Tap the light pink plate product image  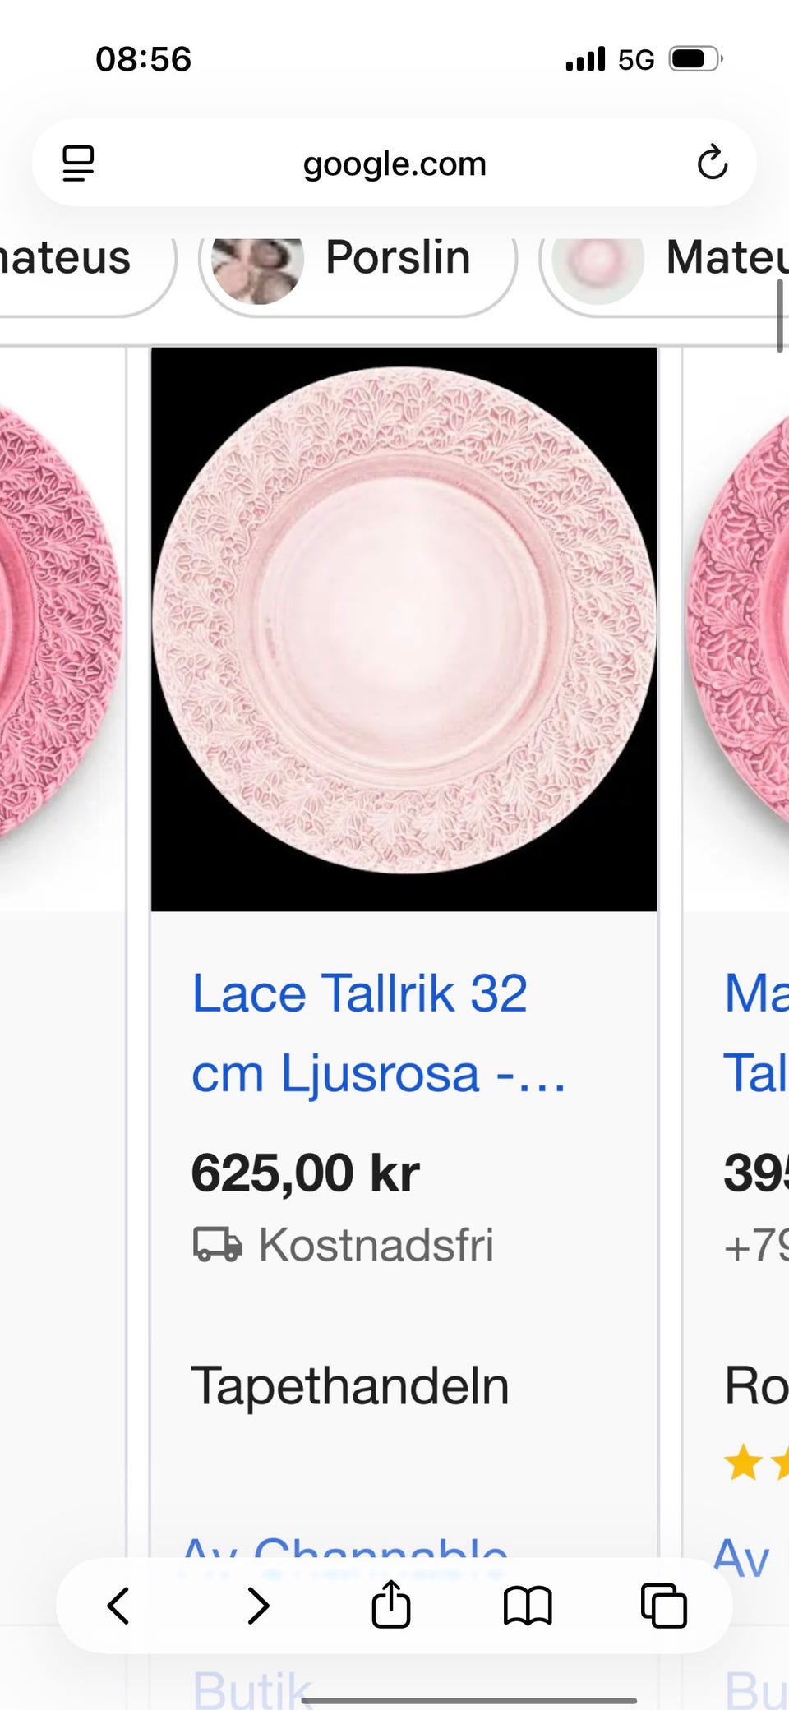click(404, 629)
